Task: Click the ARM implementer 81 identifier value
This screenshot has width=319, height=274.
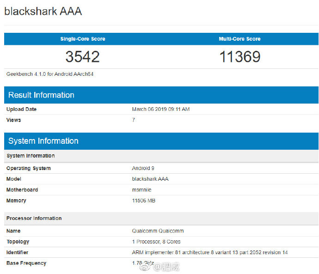Action: click(210, 252)
